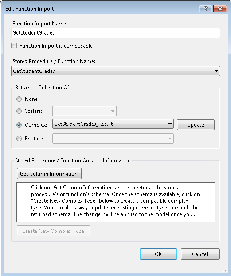This screenshot has height=276, width=231.
Task: Close the Edit Function Import dialog
Action: 220,8
